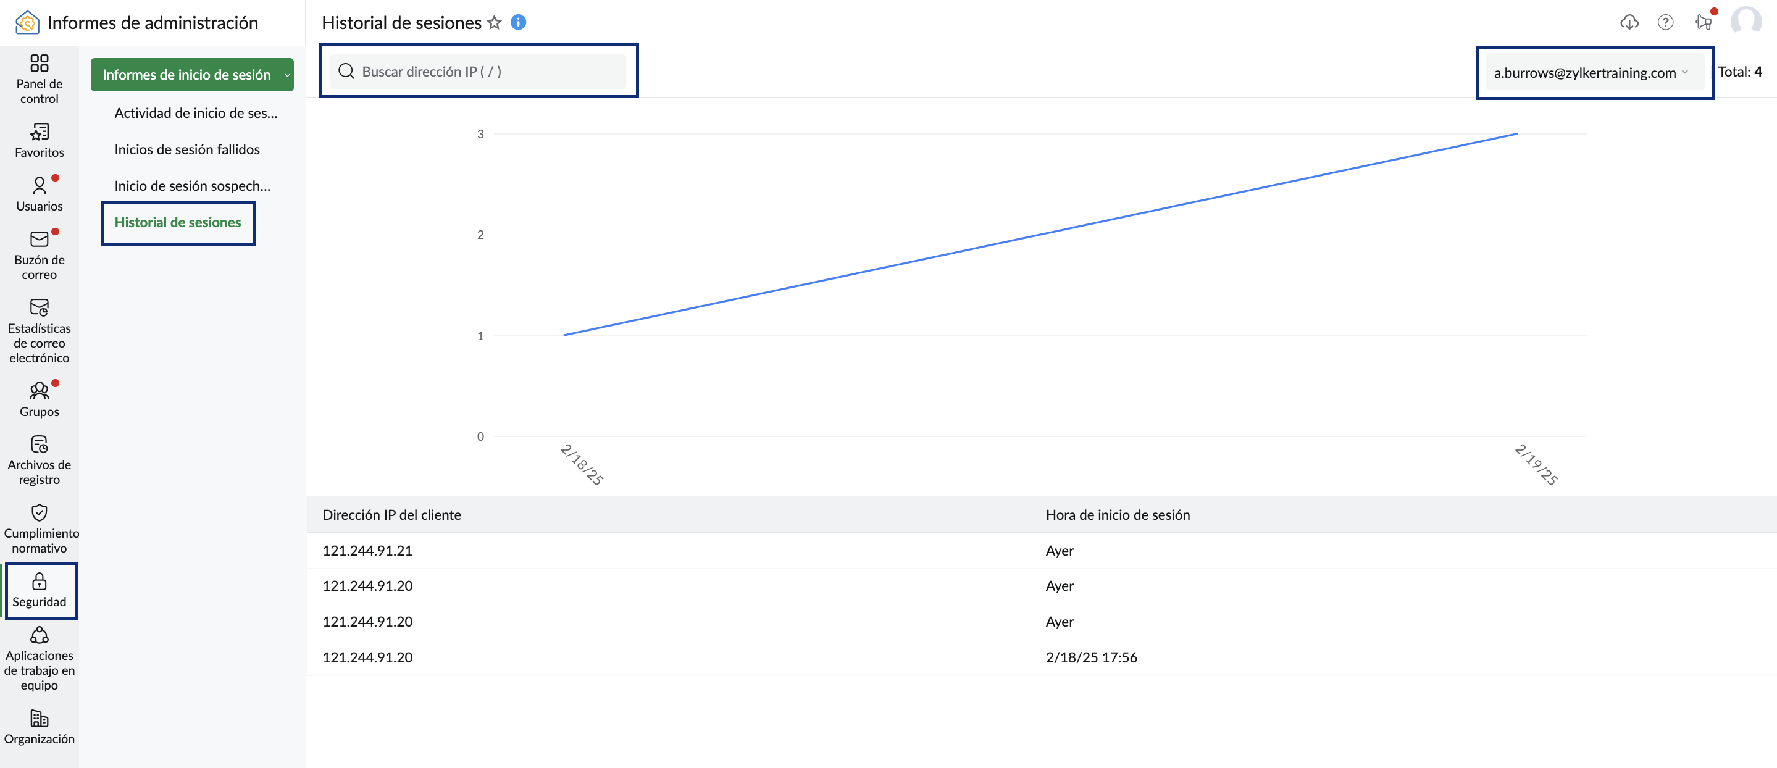Select Actividad de inicio de sesión report
The image size is (1777, 768).
click(x=196, y=112)
